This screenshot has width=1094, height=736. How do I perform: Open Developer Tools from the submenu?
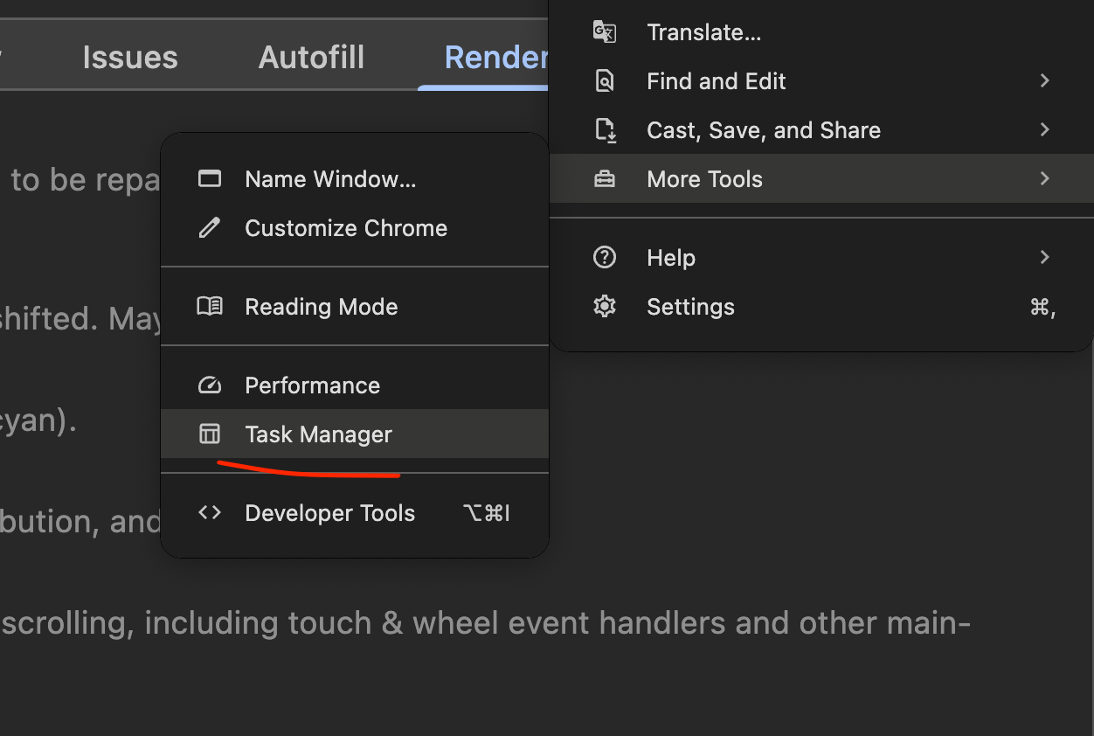tap(355, 513)
